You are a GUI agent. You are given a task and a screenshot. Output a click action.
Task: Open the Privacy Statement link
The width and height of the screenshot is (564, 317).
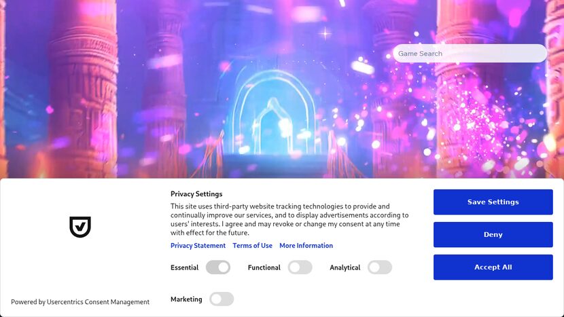tap(198, 246)
